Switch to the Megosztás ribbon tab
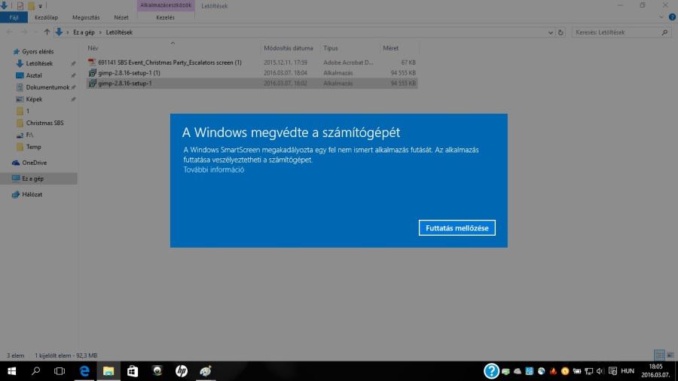Image resolution: width=678 pixels, height=381 pixels. (86, 18)
